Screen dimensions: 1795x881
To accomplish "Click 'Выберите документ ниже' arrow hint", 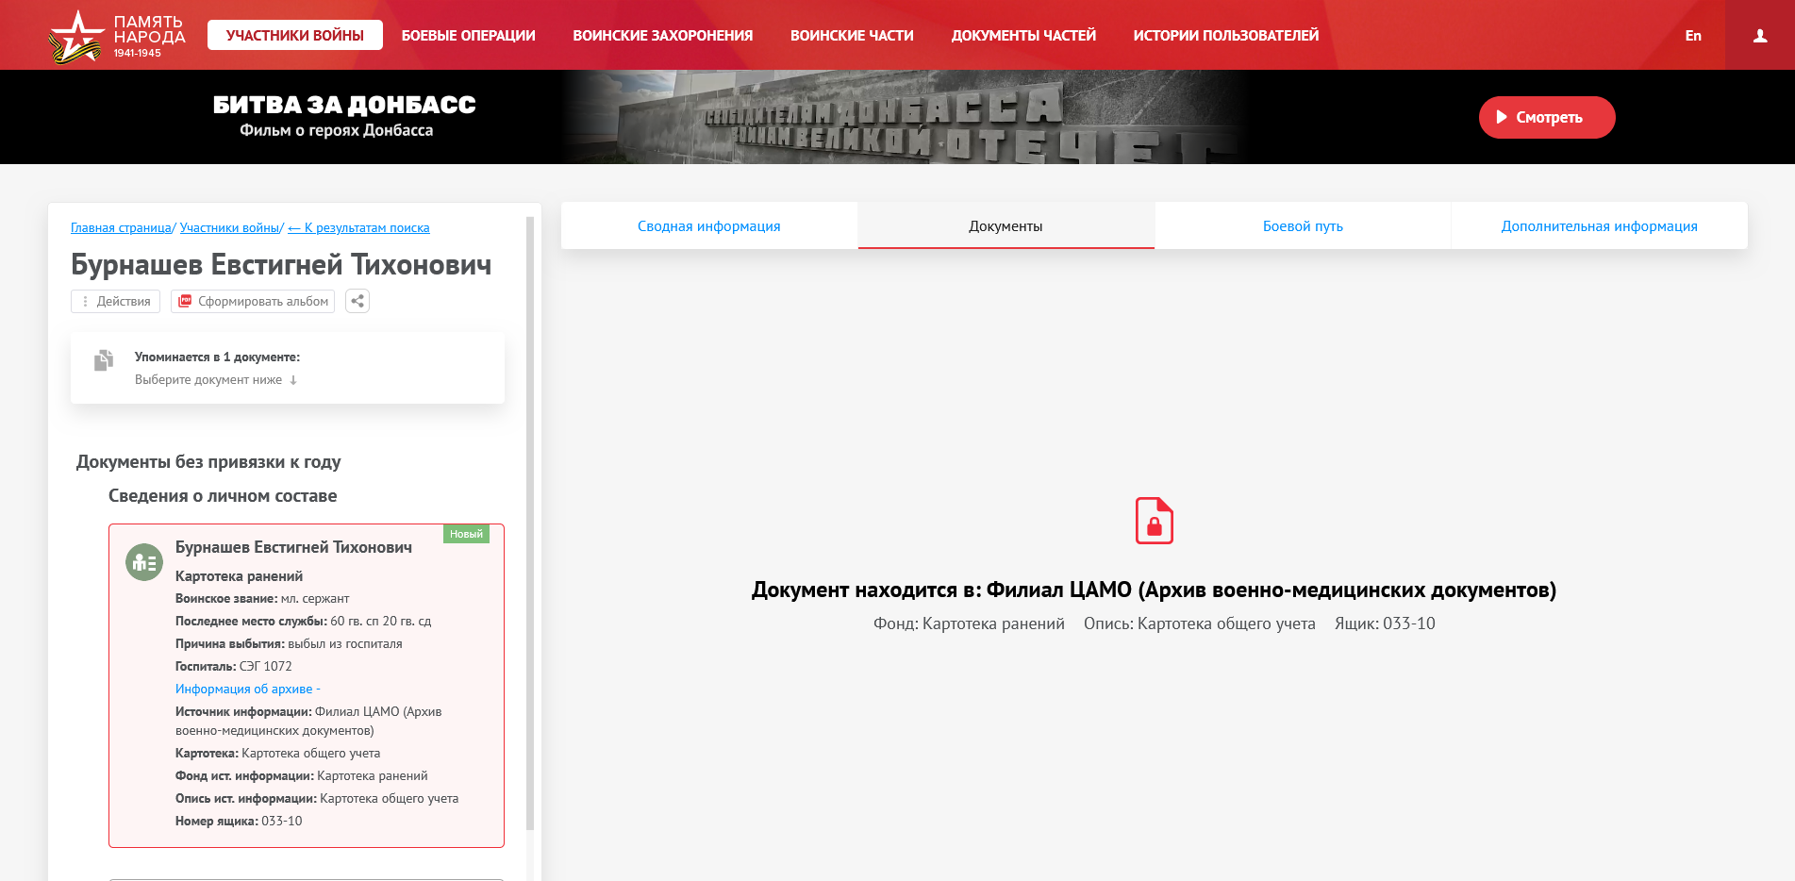I will point(215,380).
